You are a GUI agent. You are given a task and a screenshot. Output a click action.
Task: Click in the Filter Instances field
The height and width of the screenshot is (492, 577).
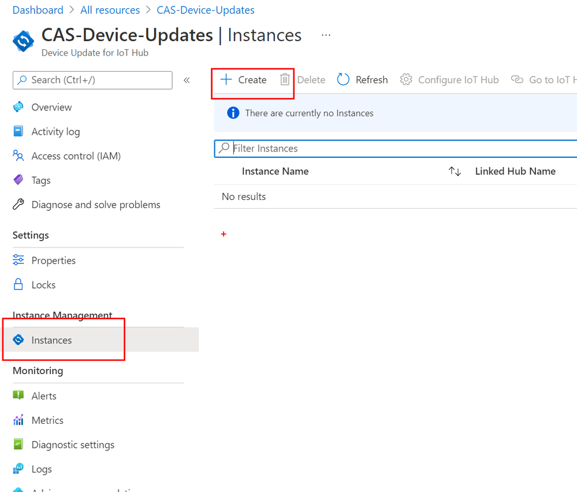click(396, 149)
